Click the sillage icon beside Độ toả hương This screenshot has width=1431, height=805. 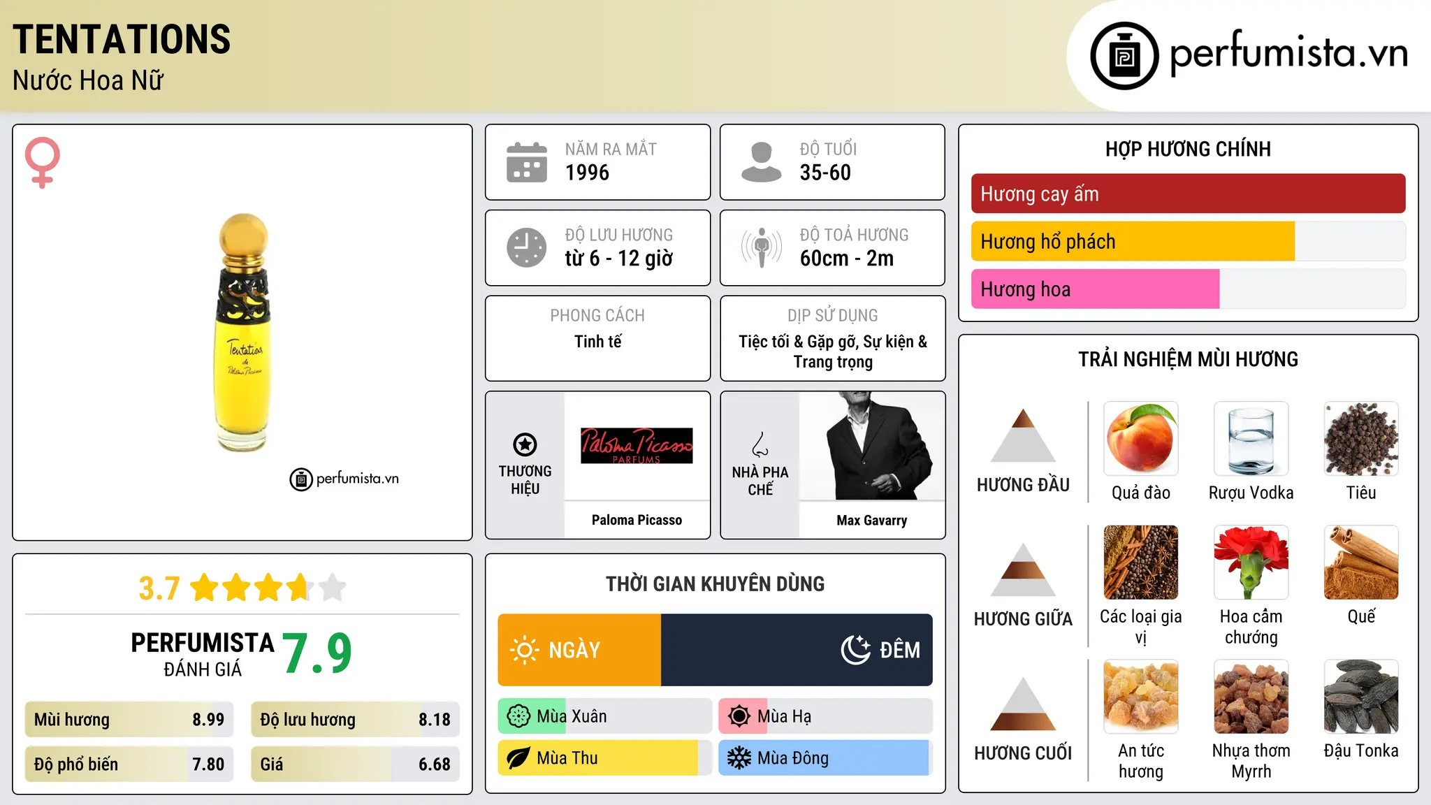[x=762, y=247]
